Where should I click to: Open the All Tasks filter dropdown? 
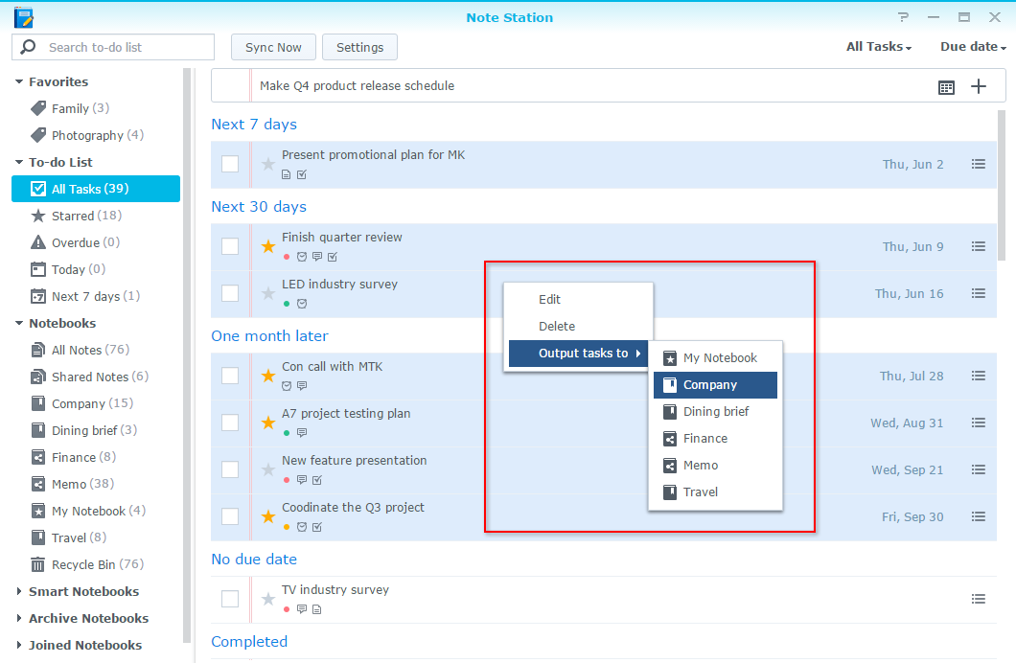tap(878, 47)
